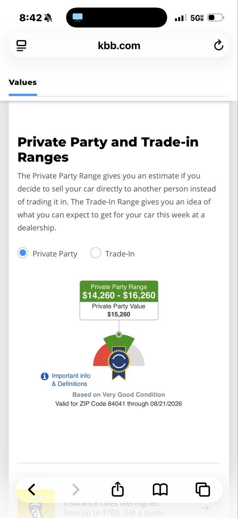Open the bookmarks book icon
The height and width of the screenshot is (518, 238).
click(160, 489)
